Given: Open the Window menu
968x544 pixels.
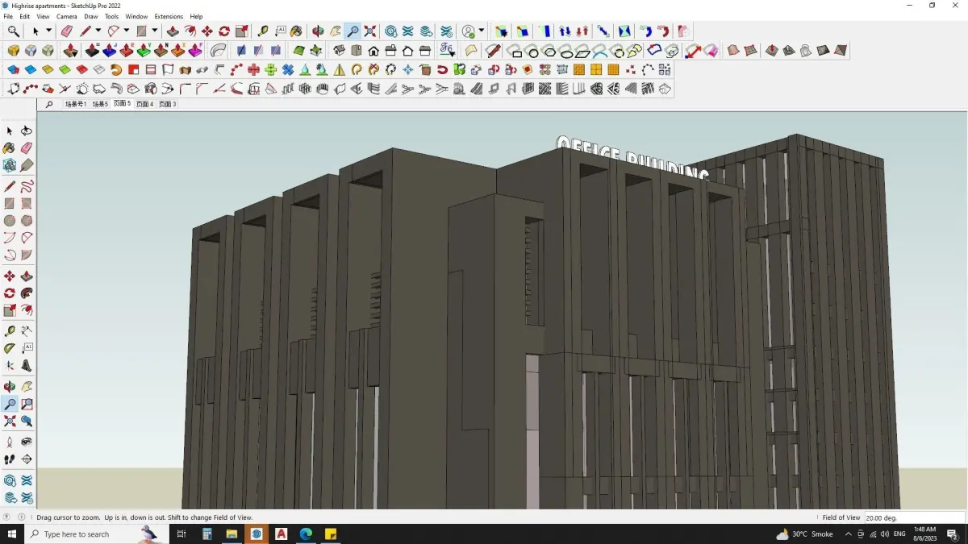Looking at the screenshot, I should 136,16.
